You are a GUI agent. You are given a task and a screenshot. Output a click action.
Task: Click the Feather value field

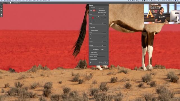click(x=104, y=37)
